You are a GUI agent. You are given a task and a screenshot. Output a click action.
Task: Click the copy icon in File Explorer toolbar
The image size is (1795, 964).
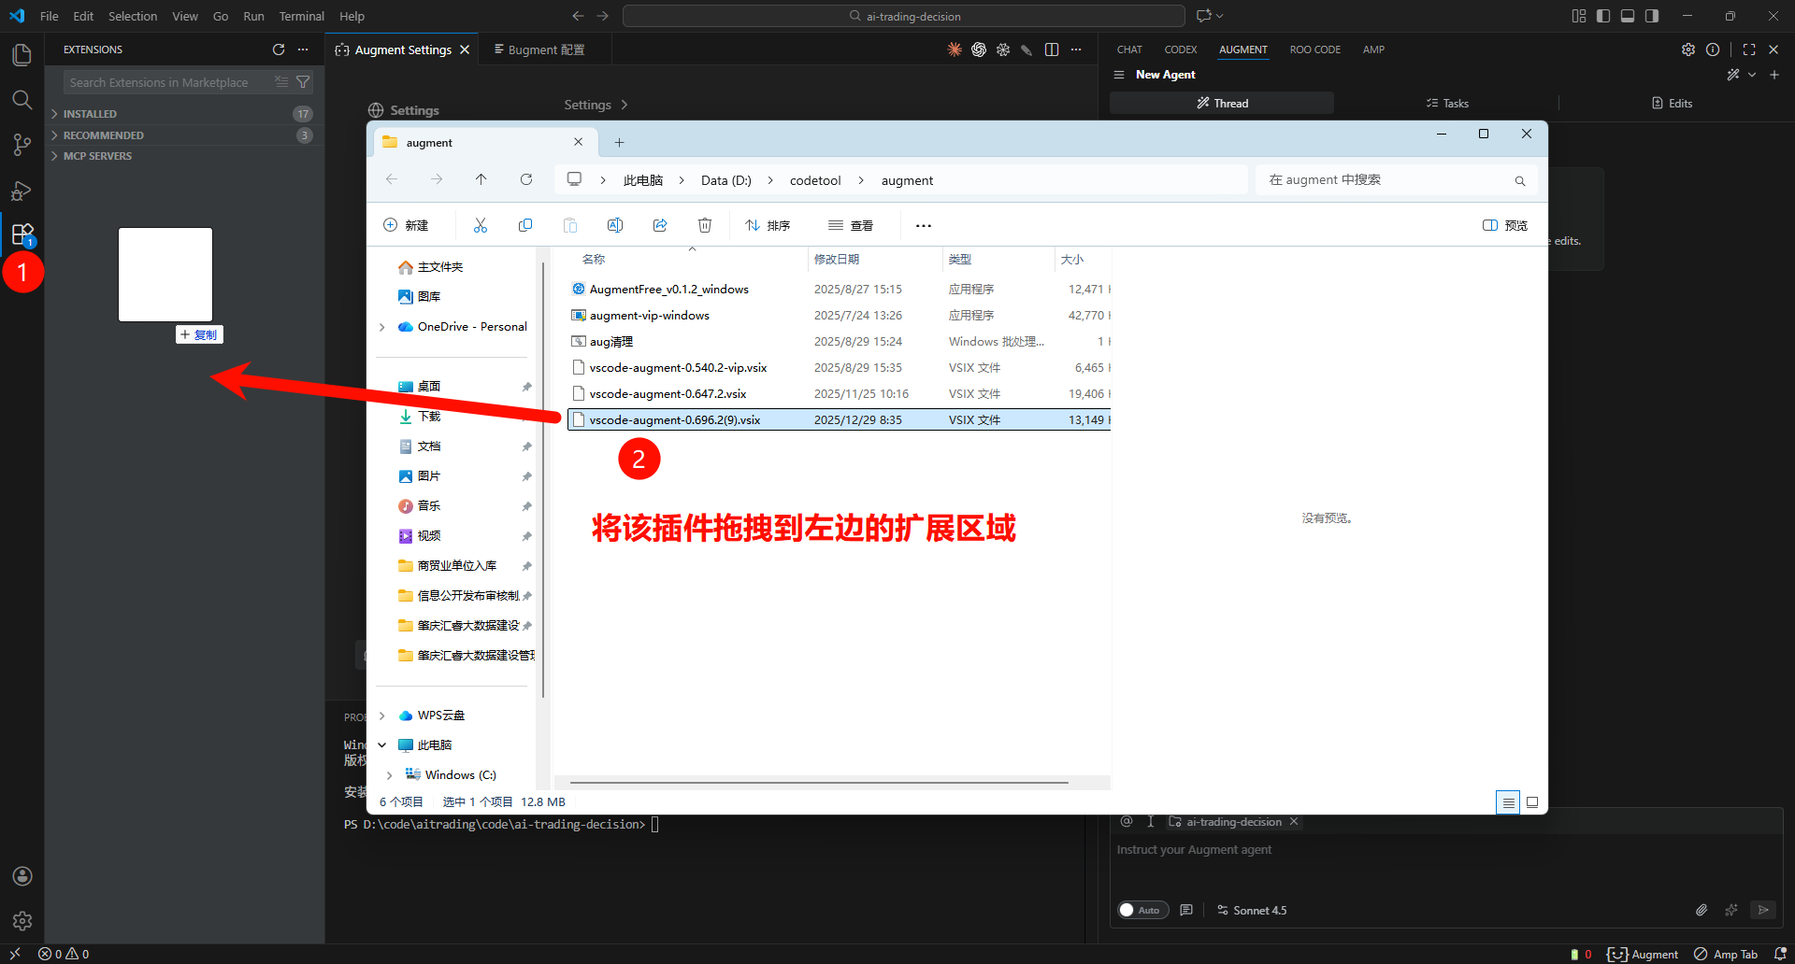tap(525, 225)
